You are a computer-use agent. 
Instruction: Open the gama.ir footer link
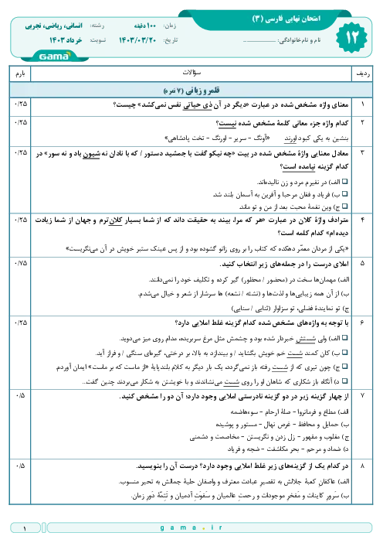(x=191, y=528)
